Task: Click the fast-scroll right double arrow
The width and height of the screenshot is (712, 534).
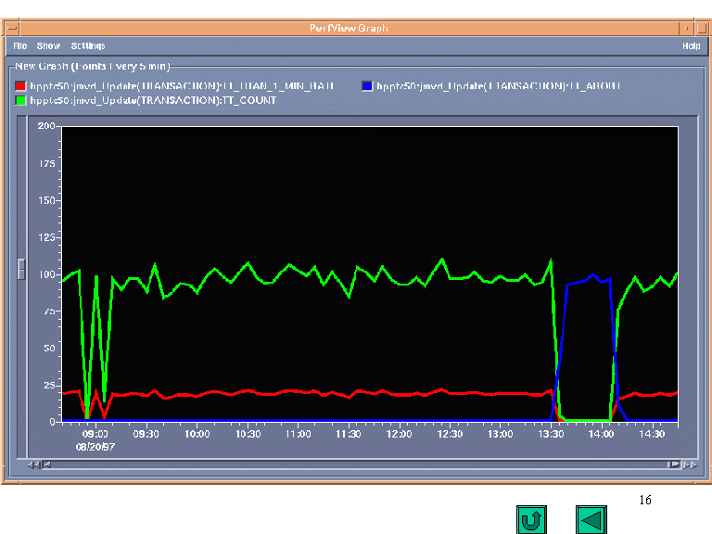Action: [688, 464]
